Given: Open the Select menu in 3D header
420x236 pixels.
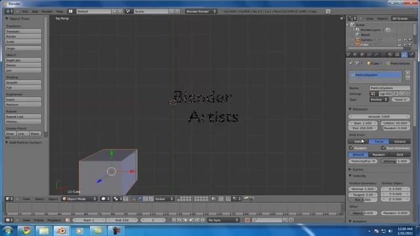Looking at the screenshot, I should 39,199.
